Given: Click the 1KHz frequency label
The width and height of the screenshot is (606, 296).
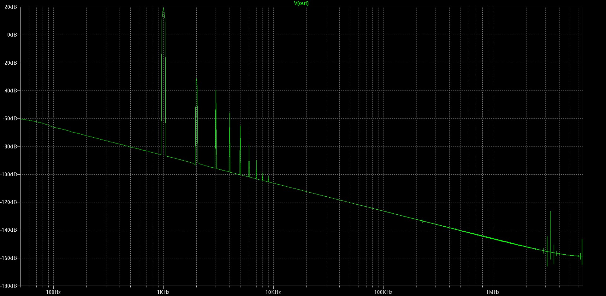Looking at the screenshot, I should pos(163,292).
